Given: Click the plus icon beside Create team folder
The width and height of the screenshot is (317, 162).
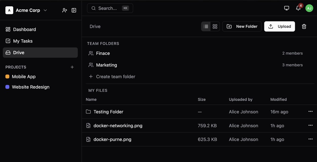Looking at the screenshot, I should (91, 77).
